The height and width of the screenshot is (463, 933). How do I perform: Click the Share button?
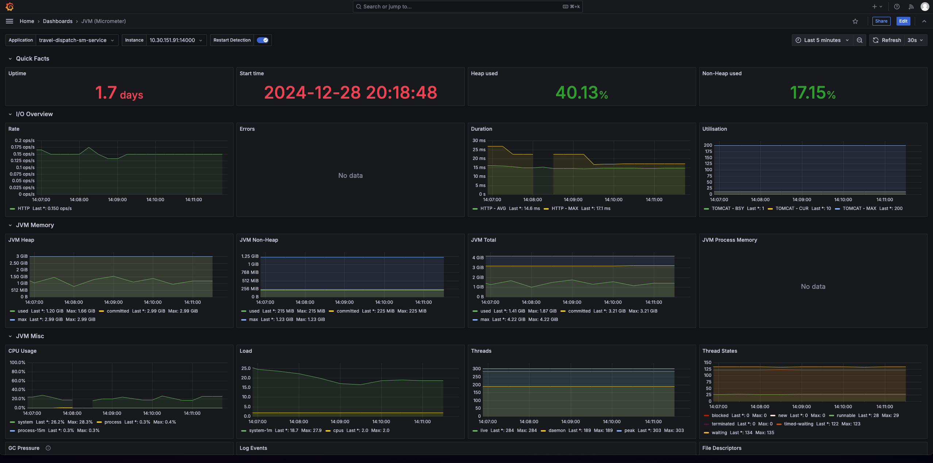881,21
